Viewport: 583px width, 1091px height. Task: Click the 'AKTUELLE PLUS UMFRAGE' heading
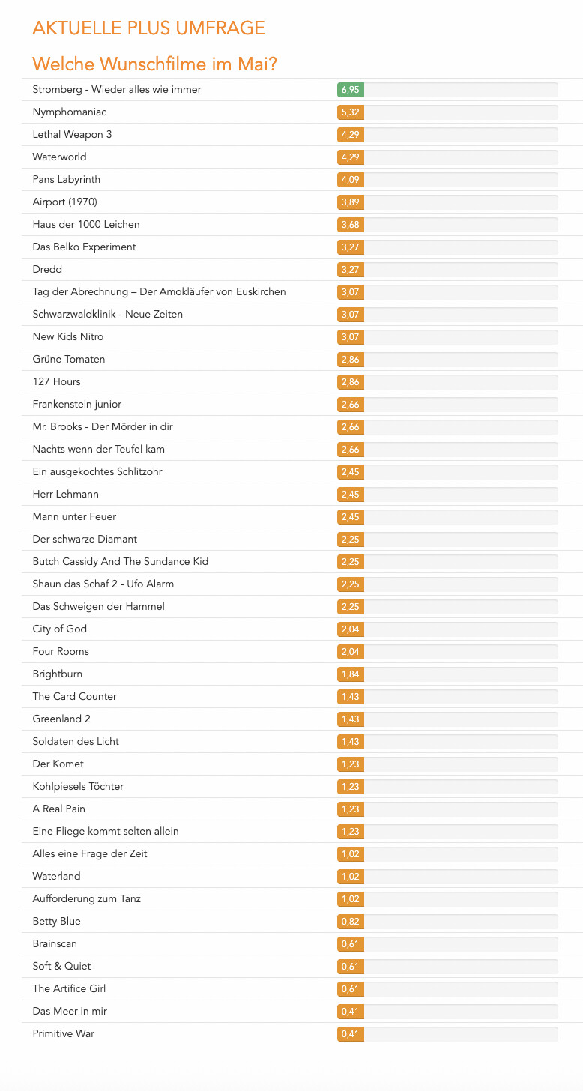(x=148, y=28)
